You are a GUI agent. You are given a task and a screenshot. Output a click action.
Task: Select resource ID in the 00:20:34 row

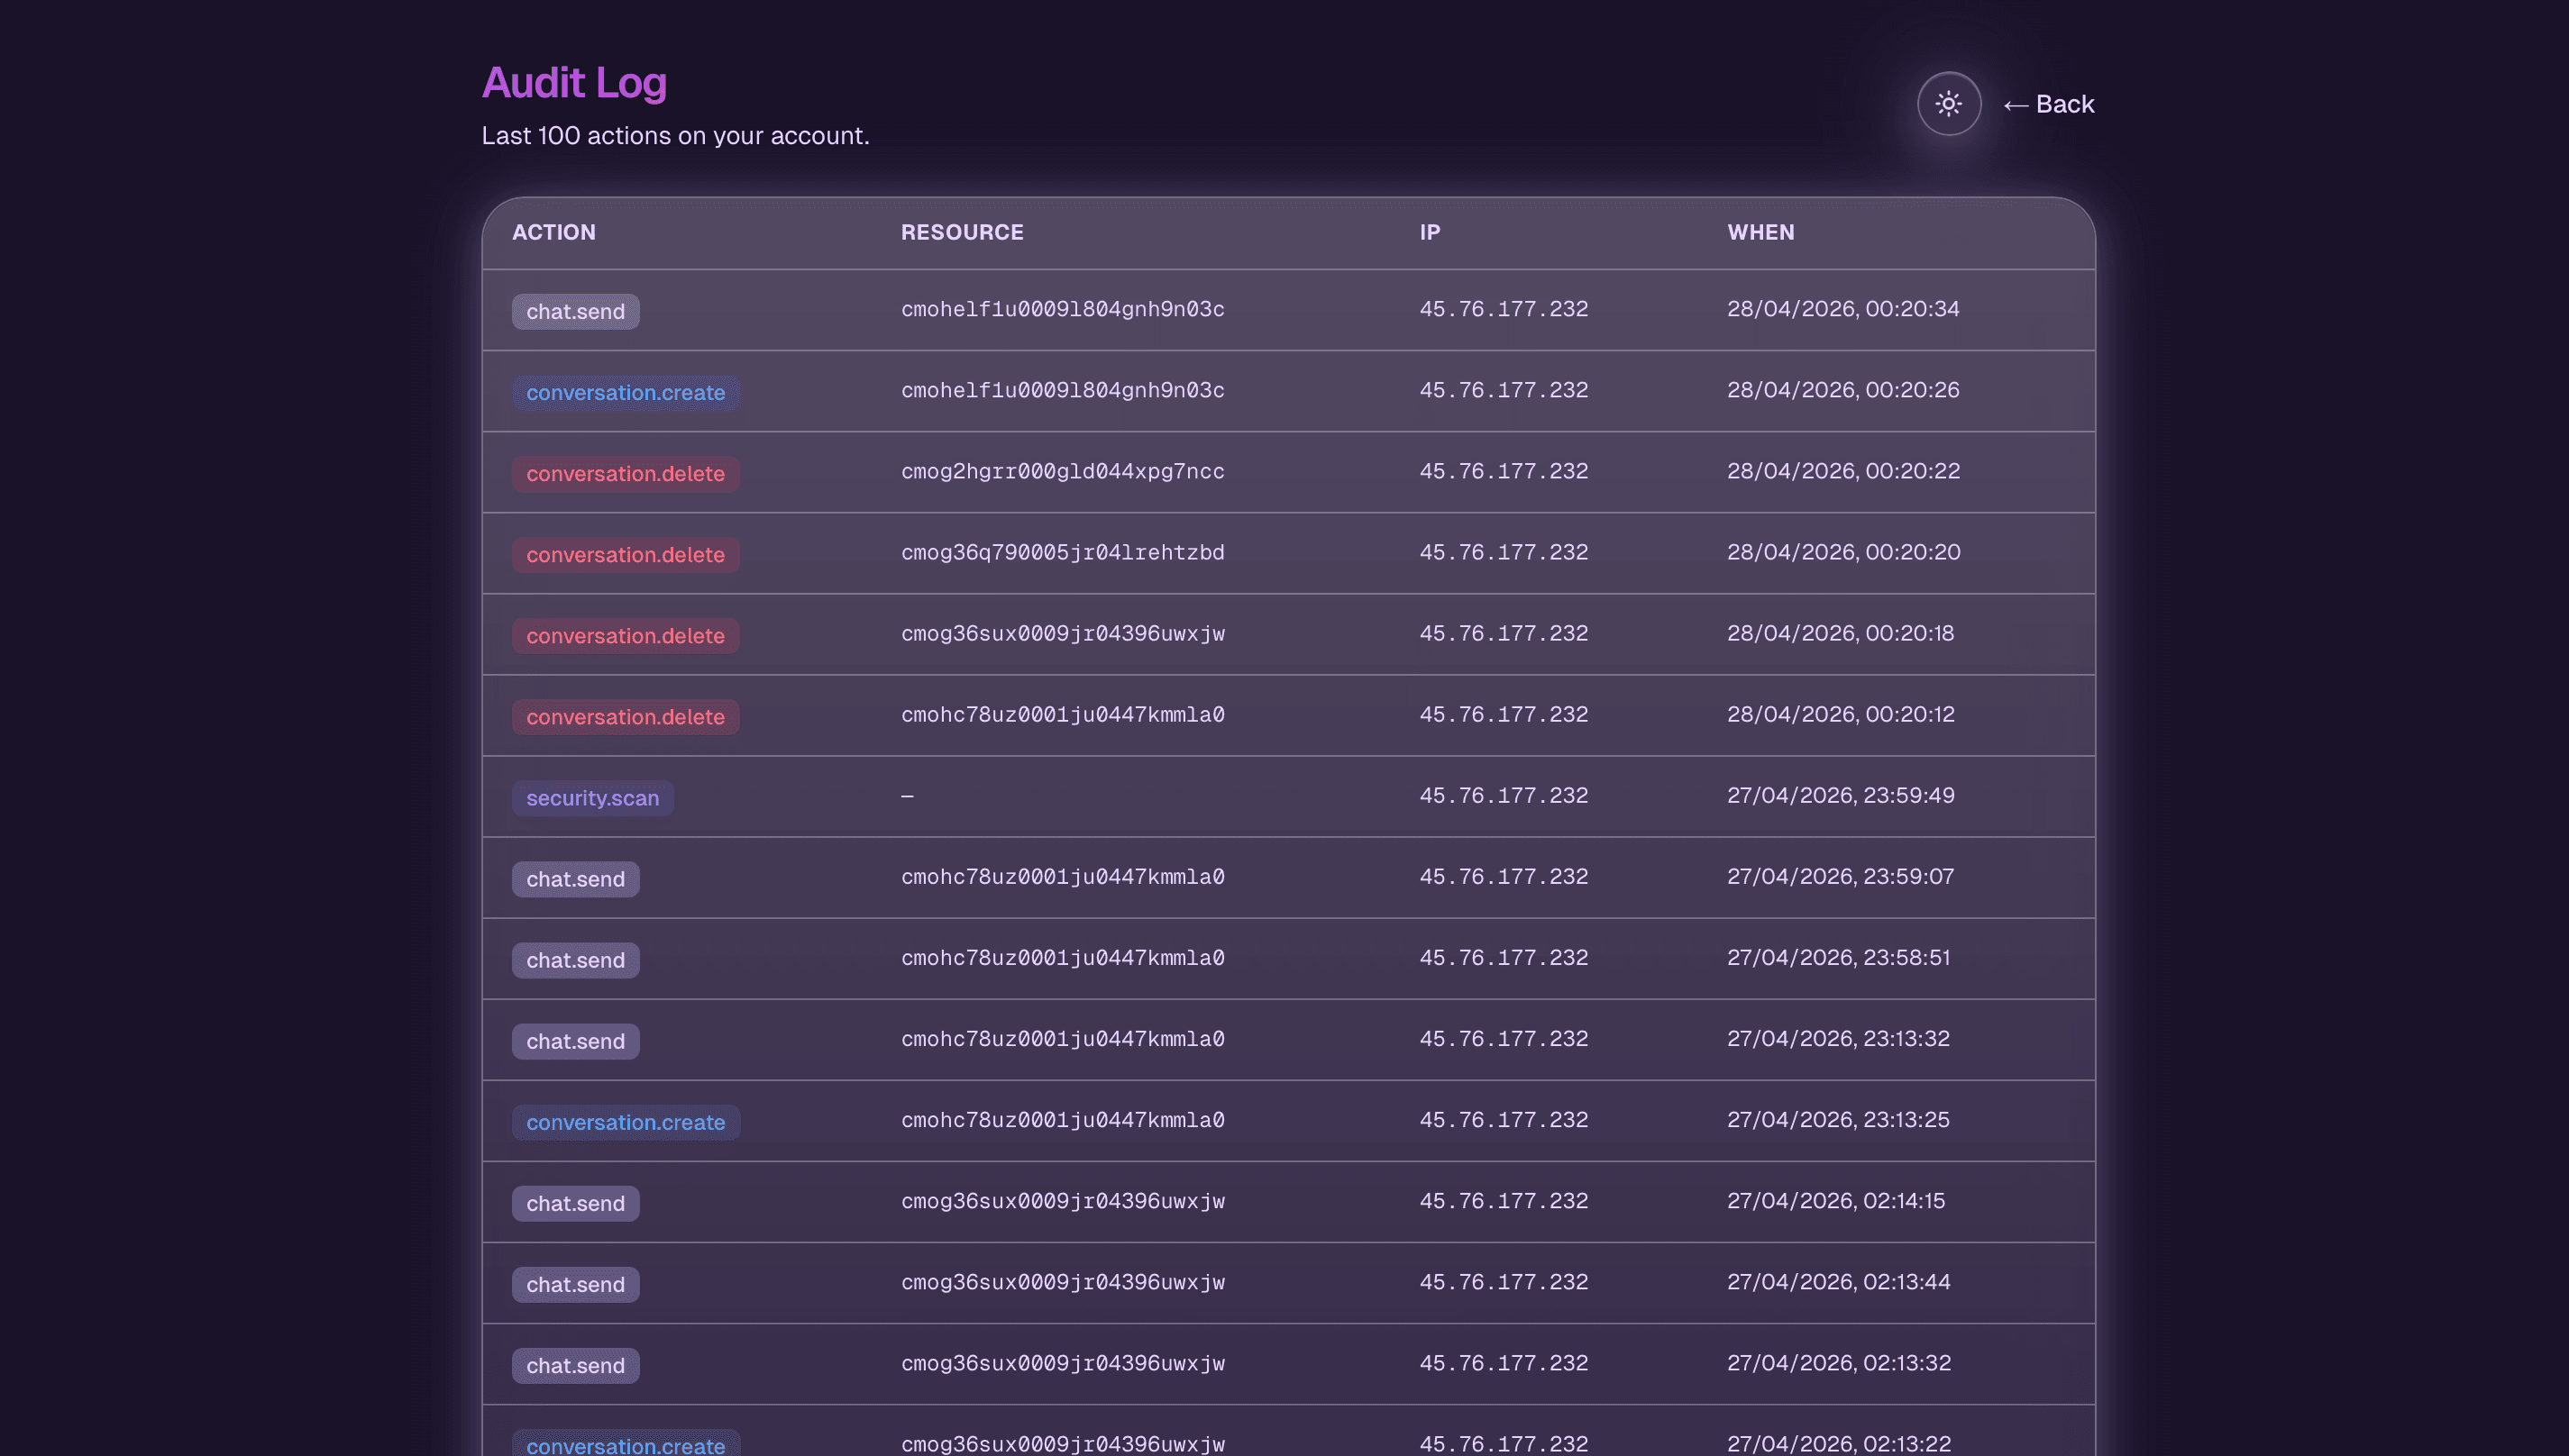(x=1063, y=309)
